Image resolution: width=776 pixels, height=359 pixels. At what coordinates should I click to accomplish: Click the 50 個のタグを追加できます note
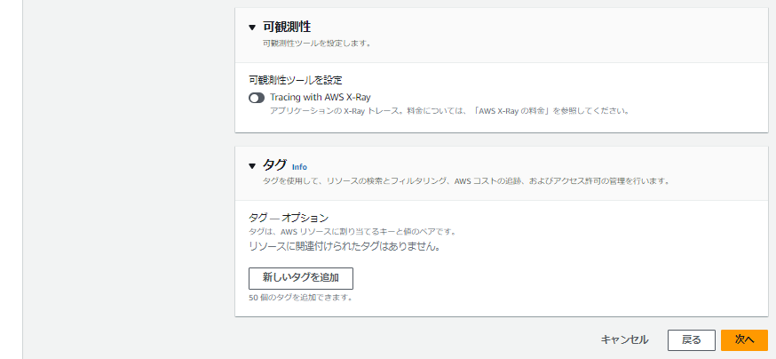(301, 298)
